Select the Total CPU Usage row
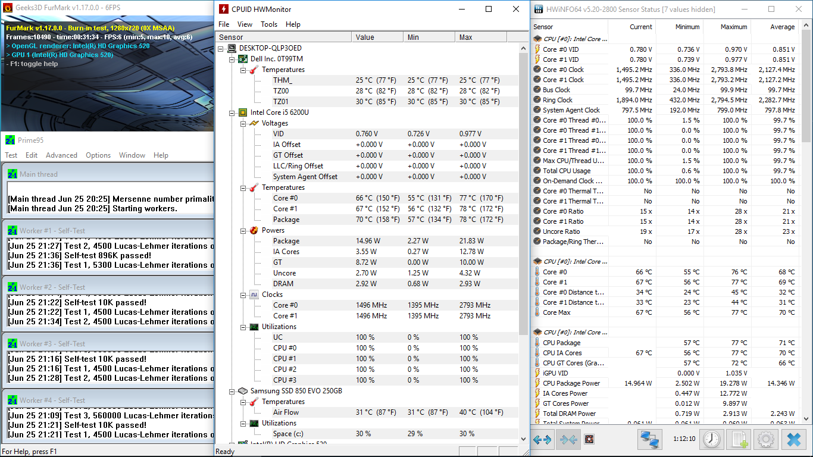 tap(665, 171)
